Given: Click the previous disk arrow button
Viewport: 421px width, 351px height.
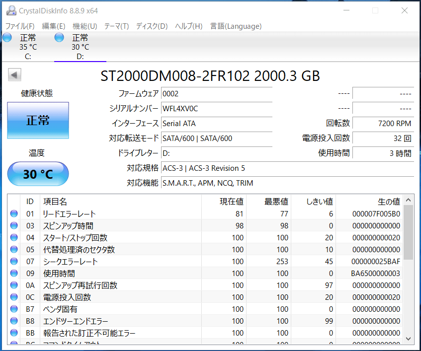Looking at the screenshot, I should (14, 75).
